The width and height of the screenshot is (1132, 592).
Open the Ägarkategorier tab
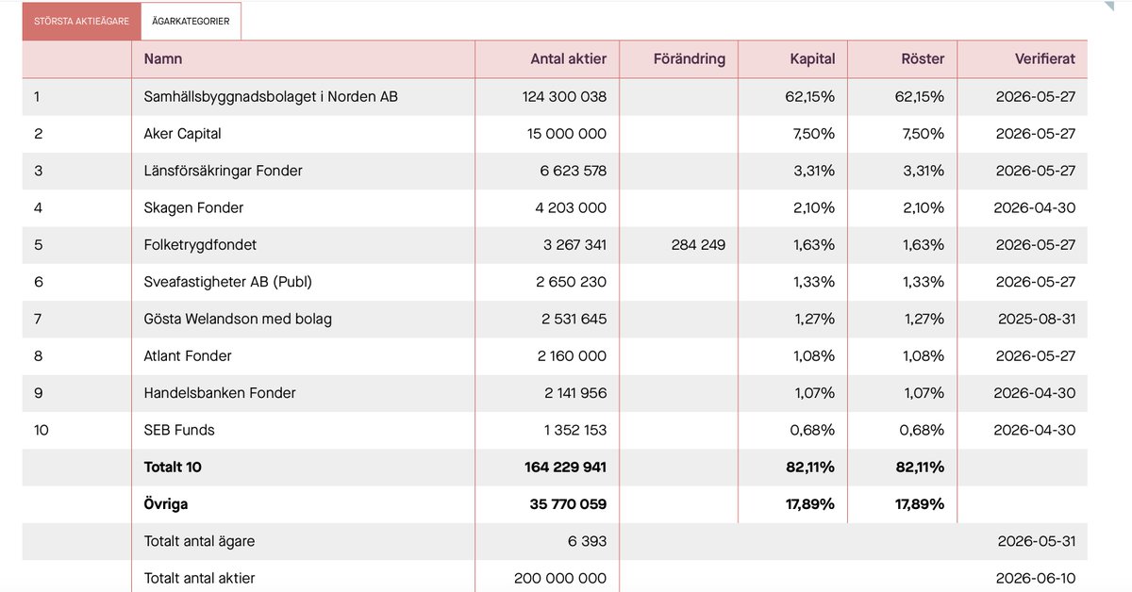click(191, 21)
